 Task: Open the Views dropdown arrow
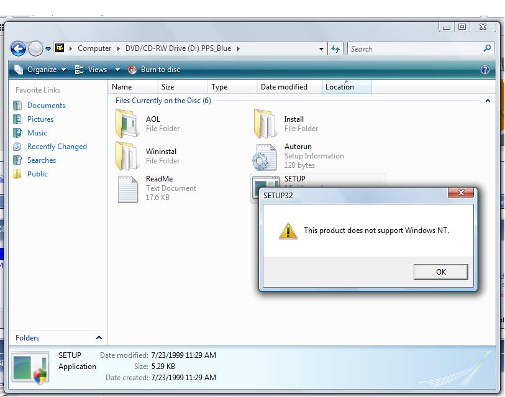[117, 70]
